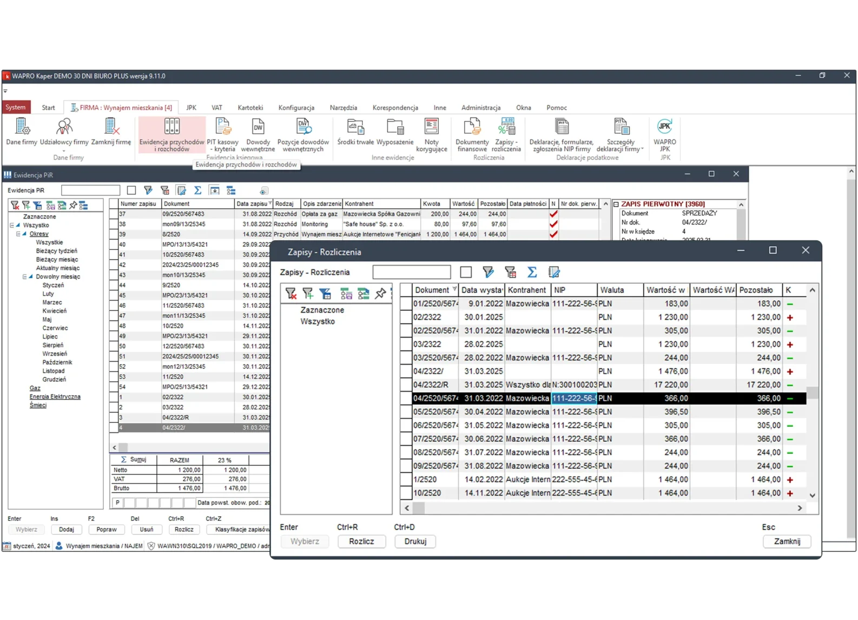
Task: Click the Popraw button in Ewidencja PiR
Action: click(x=107, y=530)
